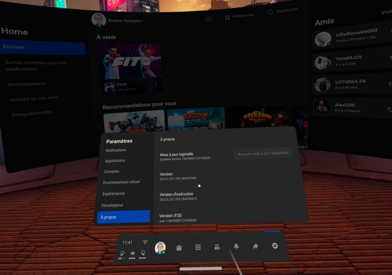Click killaflame66000 friend avatar
Viewport: 392px width, 275px height.
pos(323,39)
